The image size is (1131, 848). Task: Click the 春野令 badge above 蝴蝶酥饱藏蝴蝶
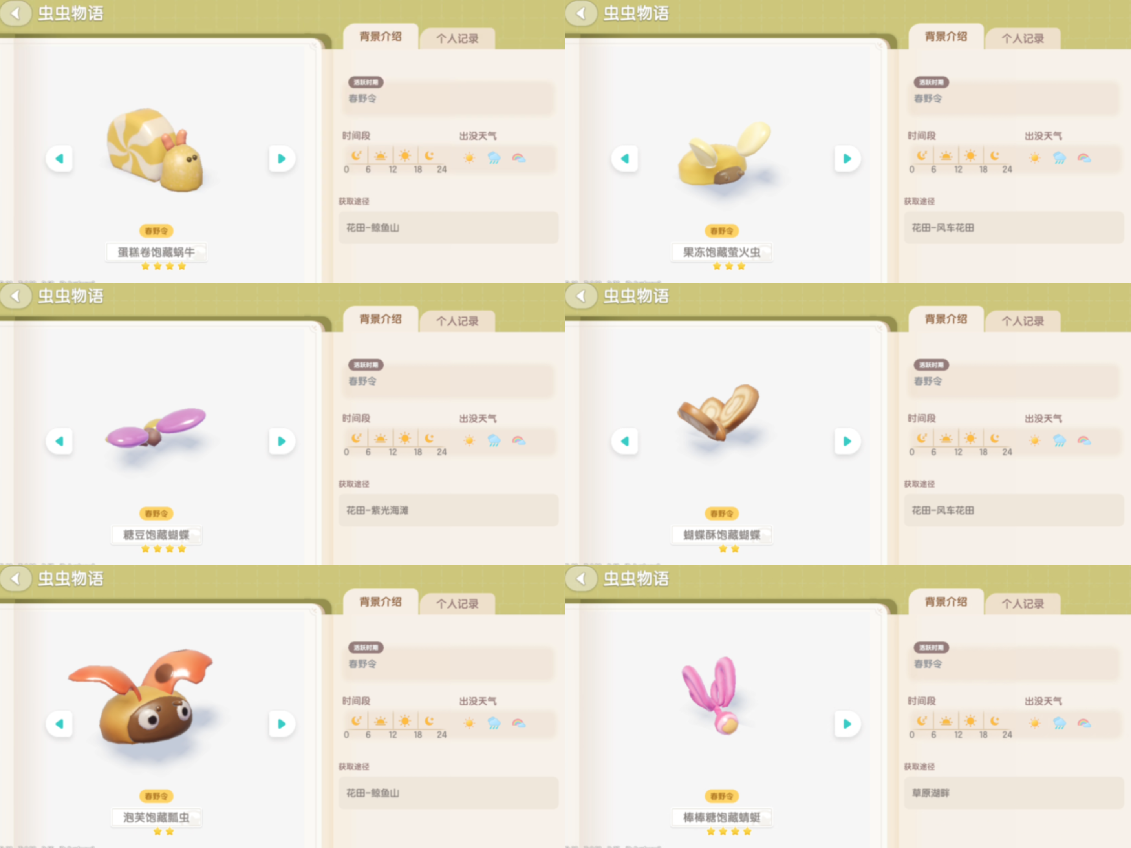721,513
